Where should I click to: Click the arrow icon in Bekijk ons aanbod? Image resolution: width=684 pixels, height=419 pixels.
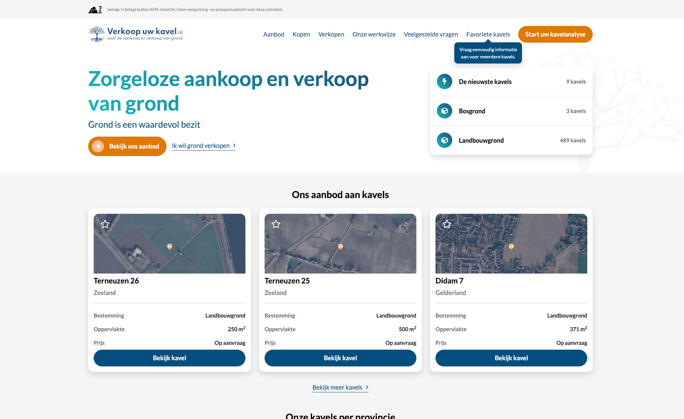[98, 146]
